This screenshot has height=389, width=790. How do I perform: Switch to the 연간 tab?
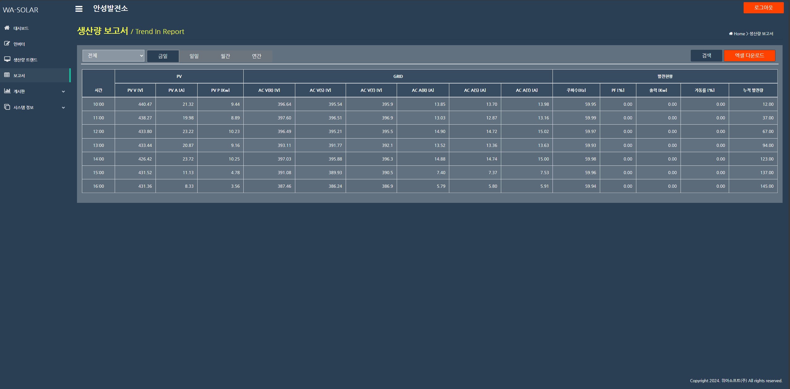pyautogui.click(x=257, y=56)
